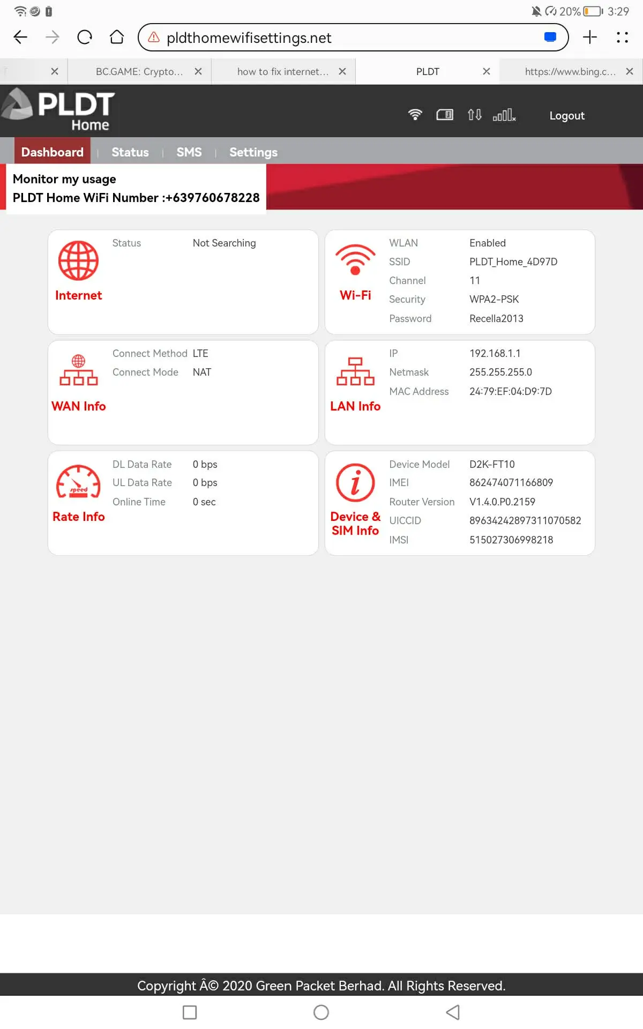
Task: Click the IMSI value 515027306998218
Action: [511, 540]
